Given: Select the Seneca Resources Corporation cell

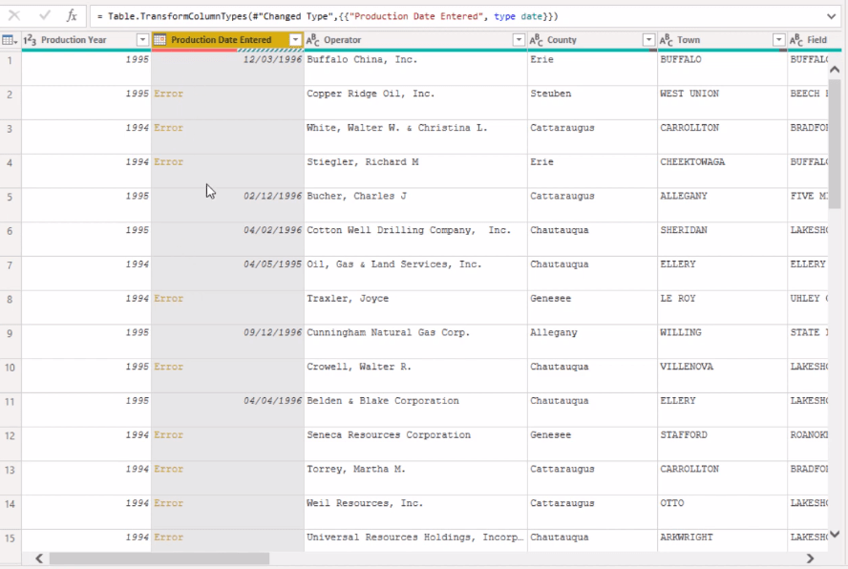Looking at the screenshot, I should point(416,444).
